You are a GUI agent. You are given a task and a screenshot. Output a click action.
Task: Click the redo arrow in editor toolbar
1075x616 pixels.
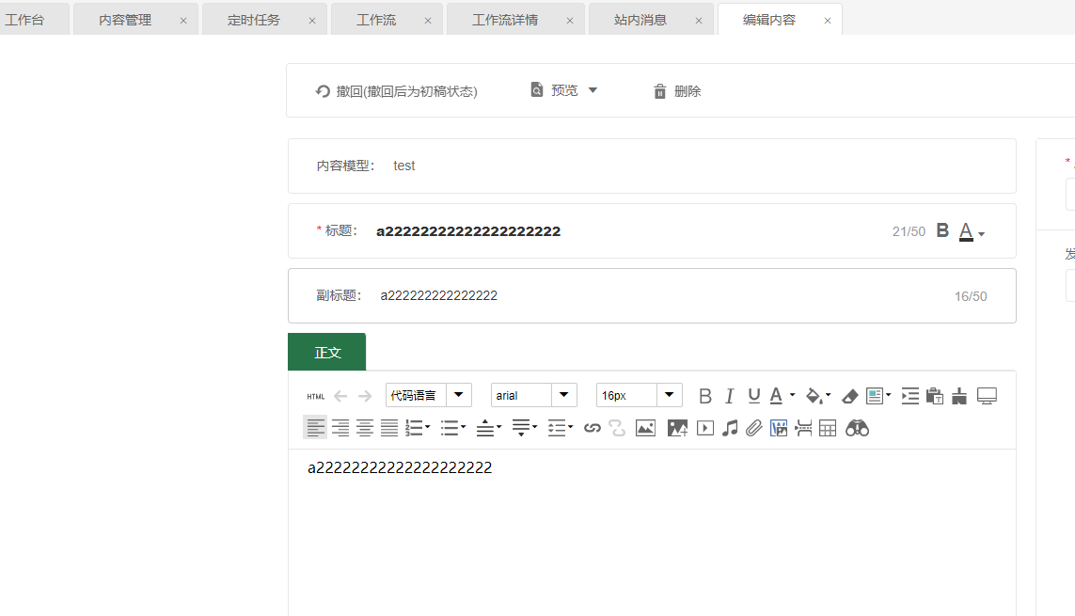pyautogui.click(x=365, y=396)
